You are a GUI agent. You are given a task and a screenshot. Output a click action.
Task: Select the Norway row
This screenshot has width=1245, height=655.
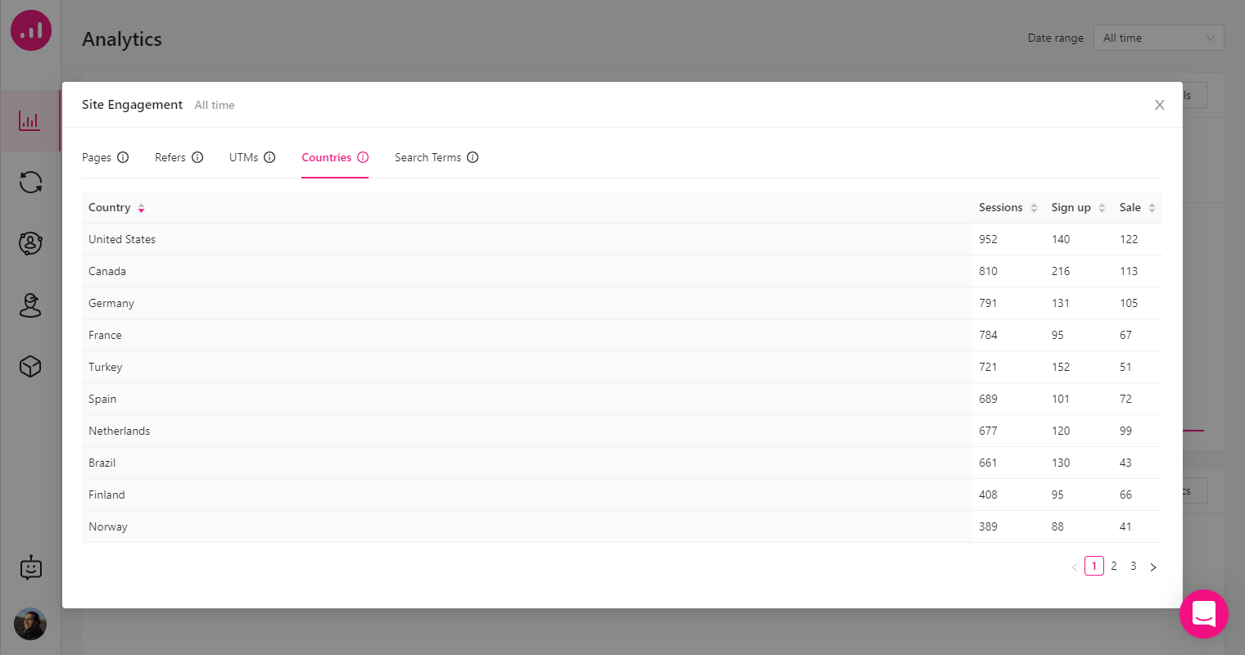[x=622, y=526]
